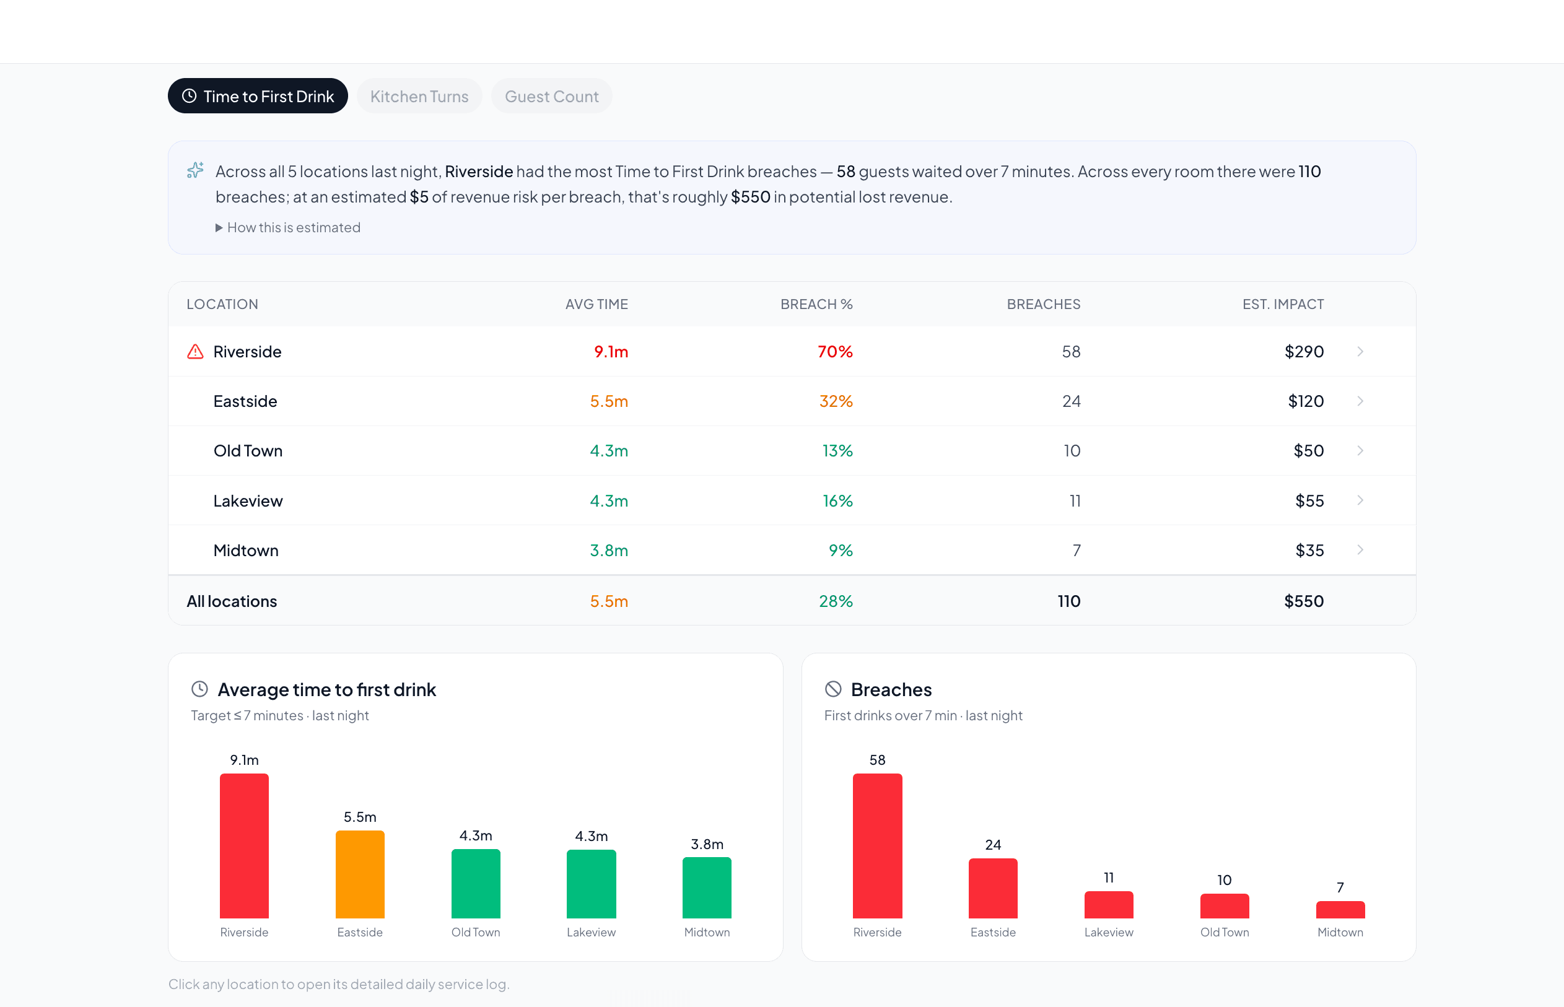Click Riverside's $290 impact value
Viewport: 1564px width, 1007px height.
[1304, 352]
